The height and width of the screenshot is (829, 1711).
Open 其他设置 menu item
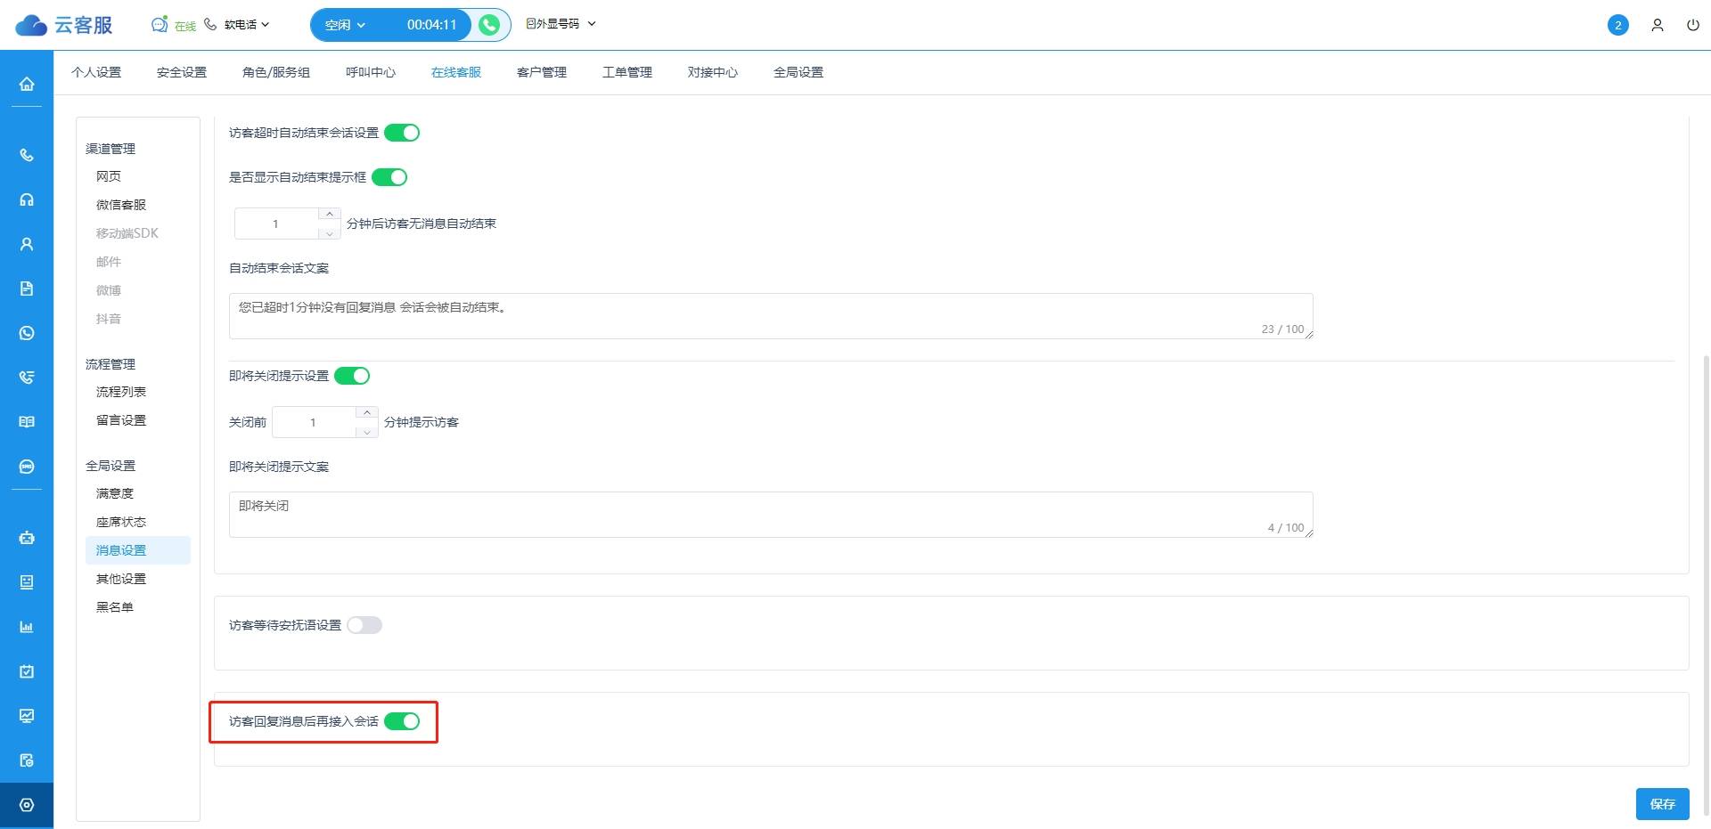(x=121, y=579)
